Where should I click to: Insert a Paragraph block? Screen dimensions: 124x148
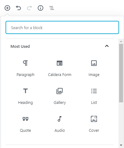25,68
